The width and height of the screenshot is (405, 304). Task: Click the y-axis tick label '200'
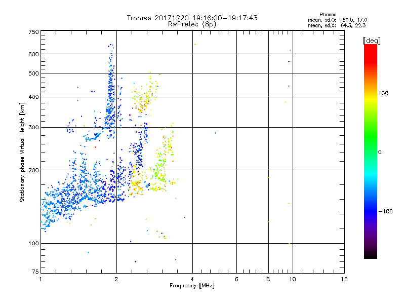(x=34, y=170)
